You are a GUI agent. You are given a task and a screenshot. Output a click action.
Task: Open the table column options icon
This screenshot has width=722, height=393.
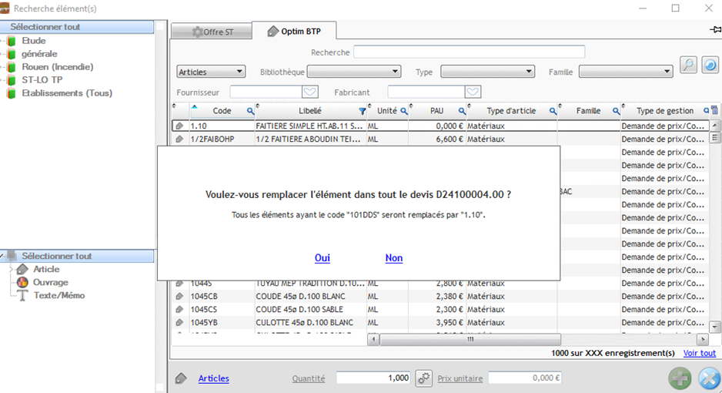(714, 110)
